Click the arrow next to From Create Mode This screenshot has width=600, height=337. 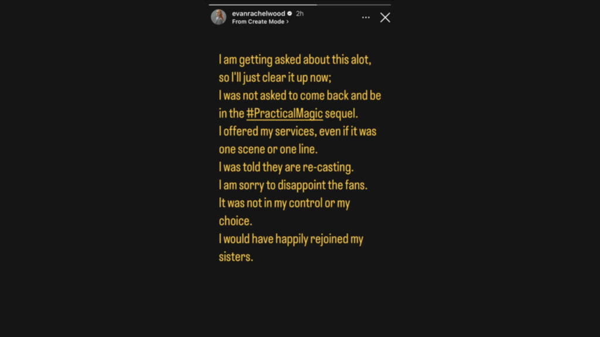pos(288,22)
